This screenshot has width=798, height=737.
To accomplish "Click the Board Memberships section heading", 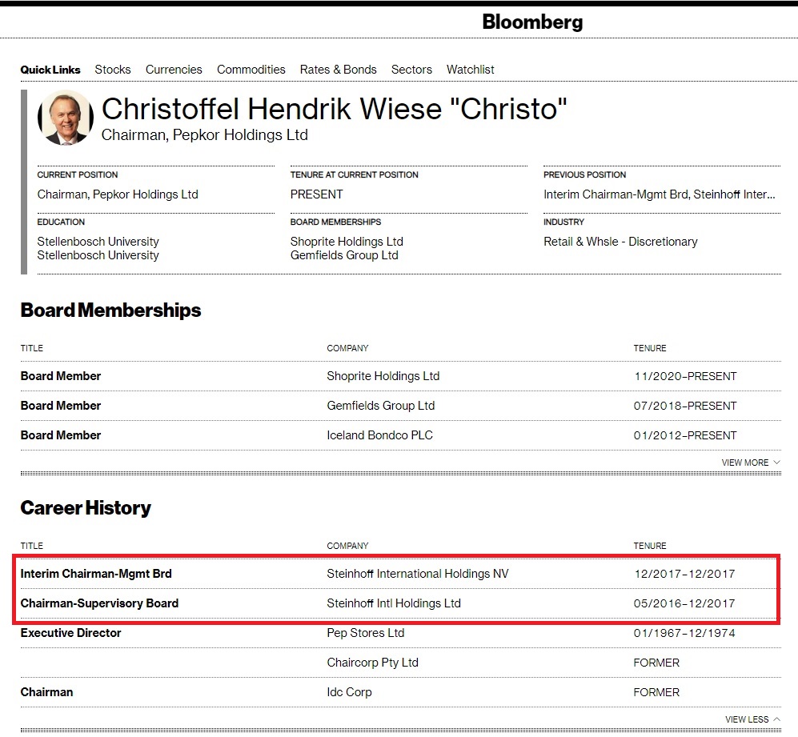I will click(110, 310).
